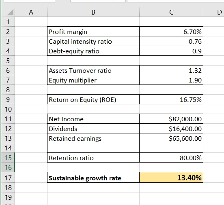
Task: Click the 'Return on Equity (ROE)' cell
Action: (x=93, y=99)
